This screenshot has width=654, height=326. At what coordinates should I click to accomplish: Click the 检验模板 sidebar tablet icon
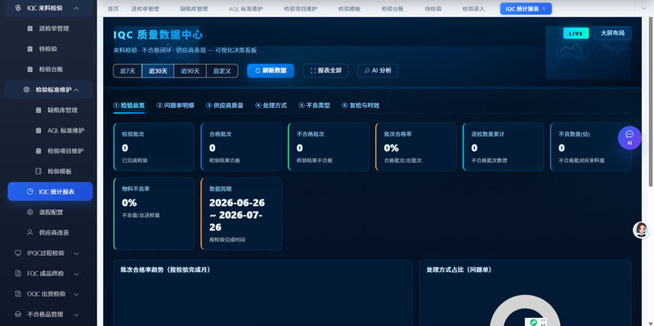pos(38,172)
